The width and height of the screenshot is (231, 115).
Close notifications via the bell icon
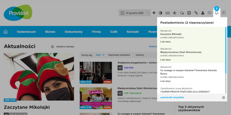[x=216, y=13]
